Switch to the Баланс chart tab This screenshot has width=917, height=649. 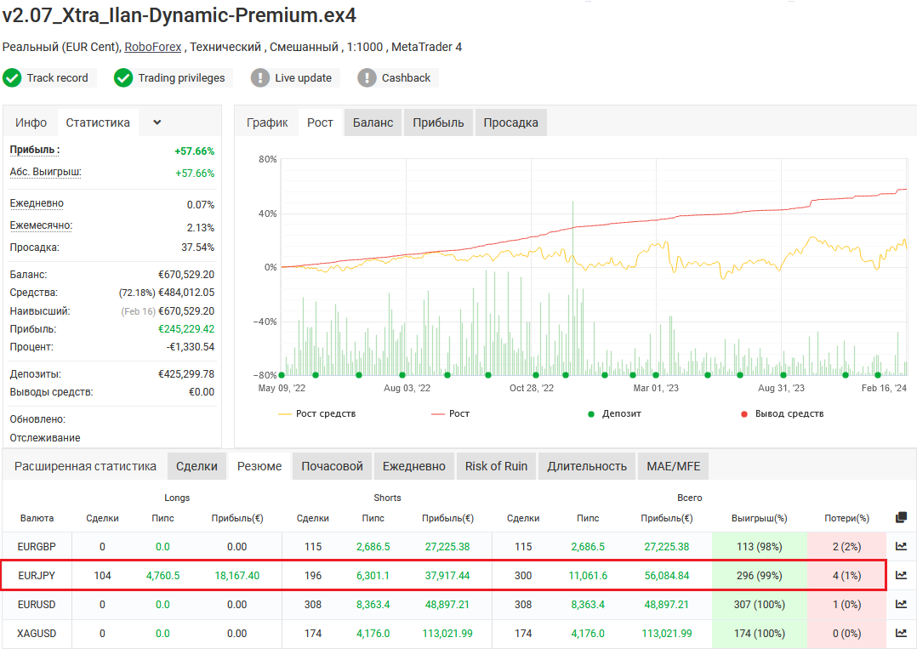click(x=373, y=122)
